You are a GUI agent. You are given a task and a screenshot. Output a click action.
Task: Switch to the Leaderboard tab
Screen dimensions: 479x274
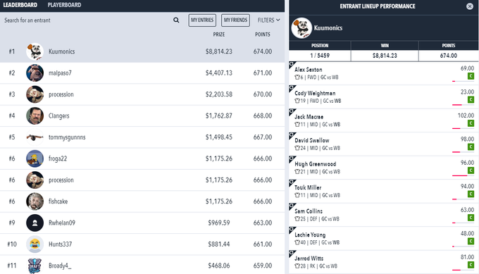20,5
